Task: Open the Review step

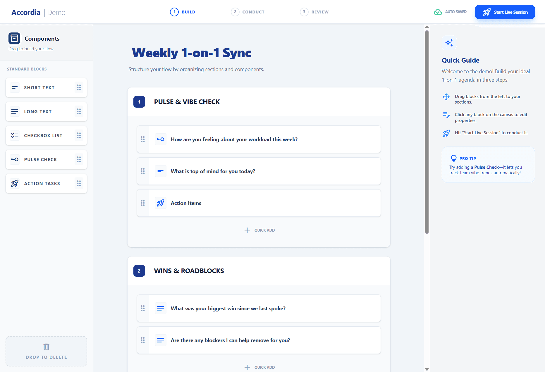Action: pos(314,12)
